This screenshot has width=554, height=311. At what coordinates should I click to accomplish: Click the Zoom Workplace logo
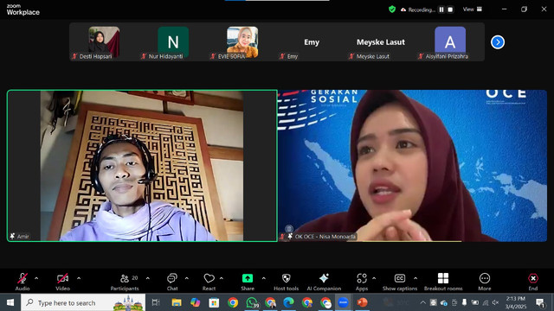[x=23, y=10]
